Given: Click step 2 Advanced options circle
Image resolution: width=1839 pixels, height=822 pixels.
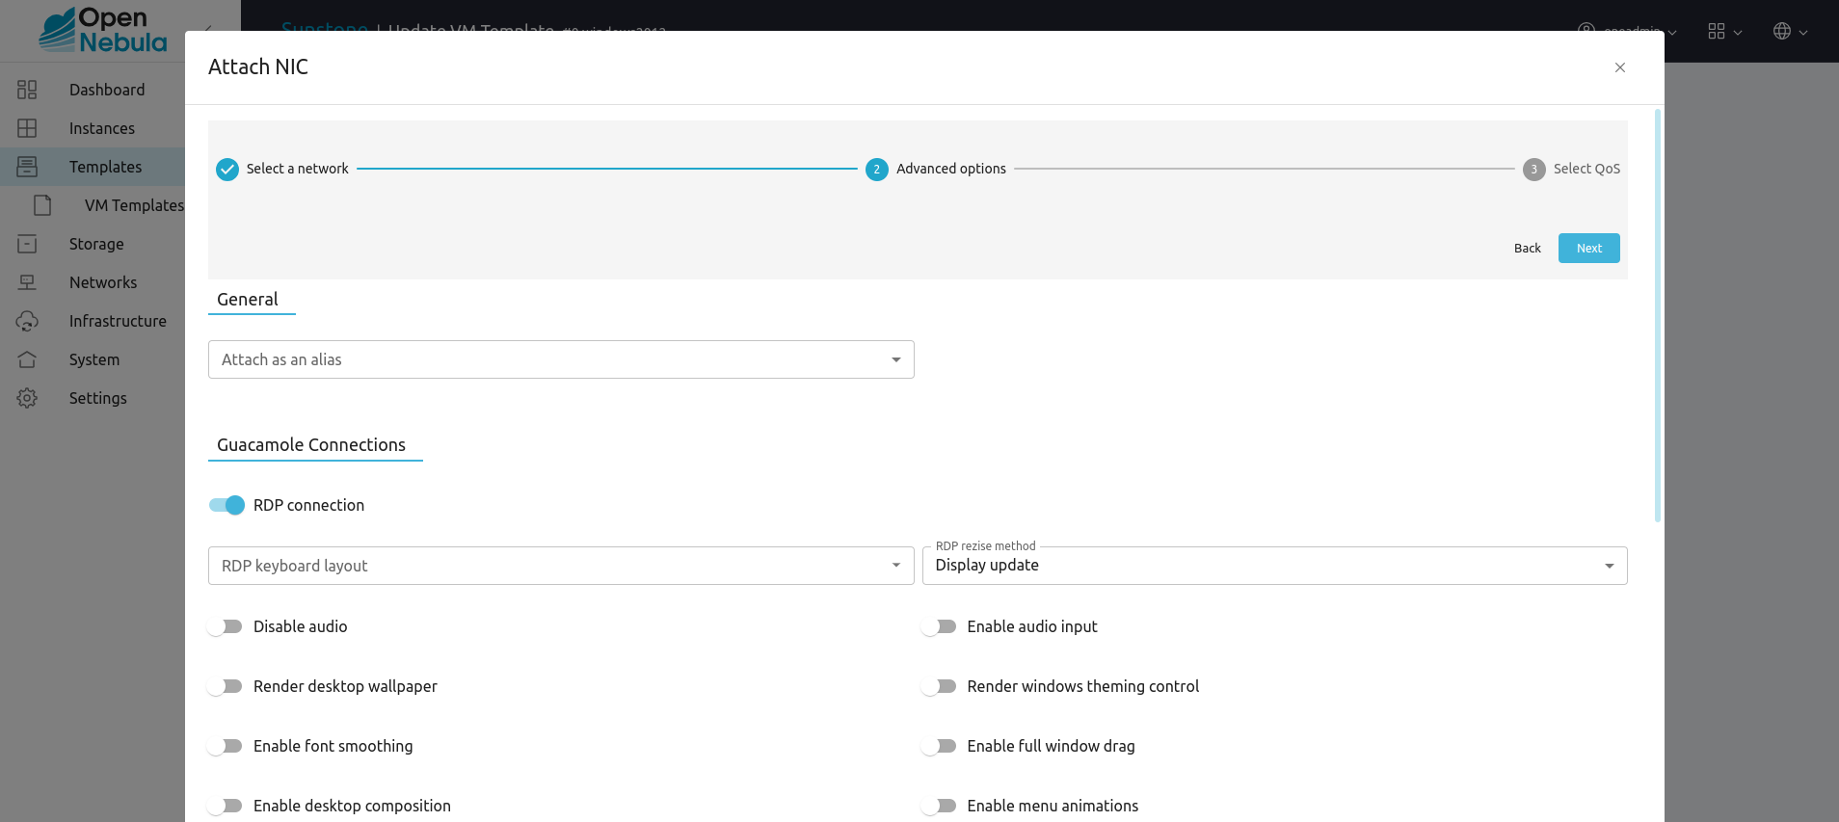Looking at the screenshot, I should coord(877,170).
